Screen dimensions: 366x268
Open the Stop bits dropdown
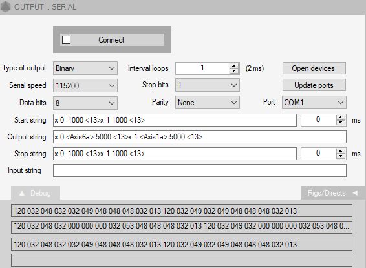tap(208, 85)
